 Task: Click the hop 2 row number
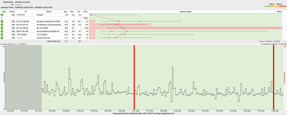2,18
